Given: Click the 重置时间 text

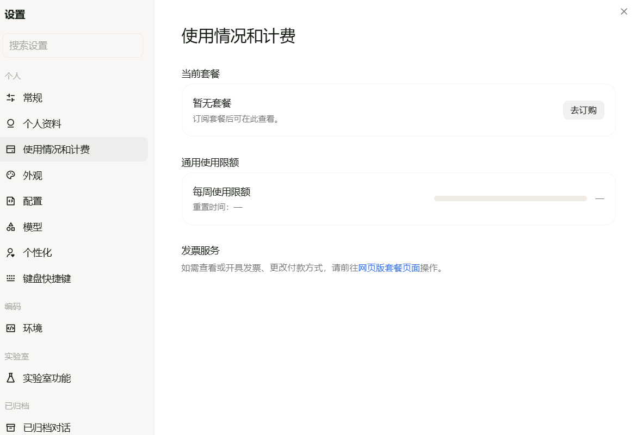Looking at the screenshot, I should tap(218, 207).
